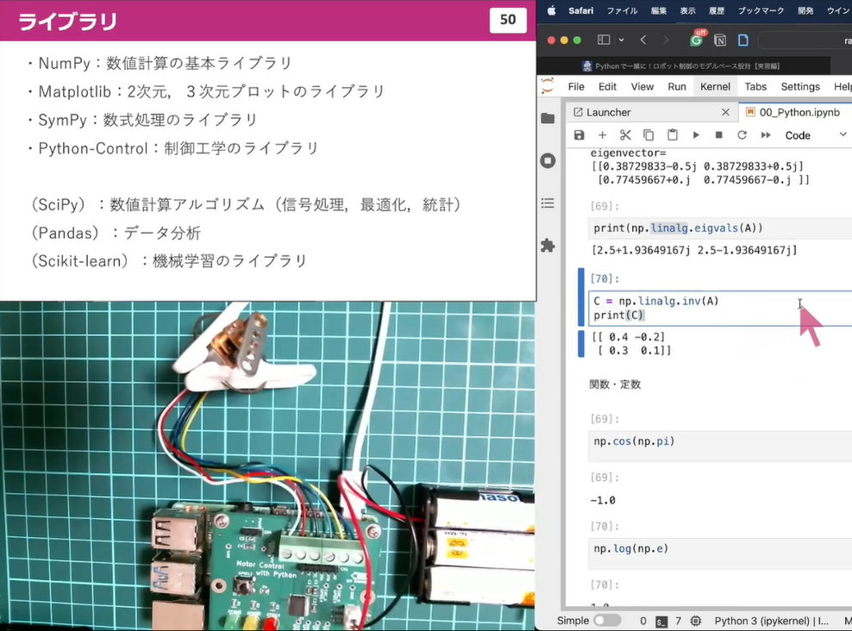Interrupt the kernel with the stop icon
This screenshot has height=631, width=852.
tap(719, 134)
